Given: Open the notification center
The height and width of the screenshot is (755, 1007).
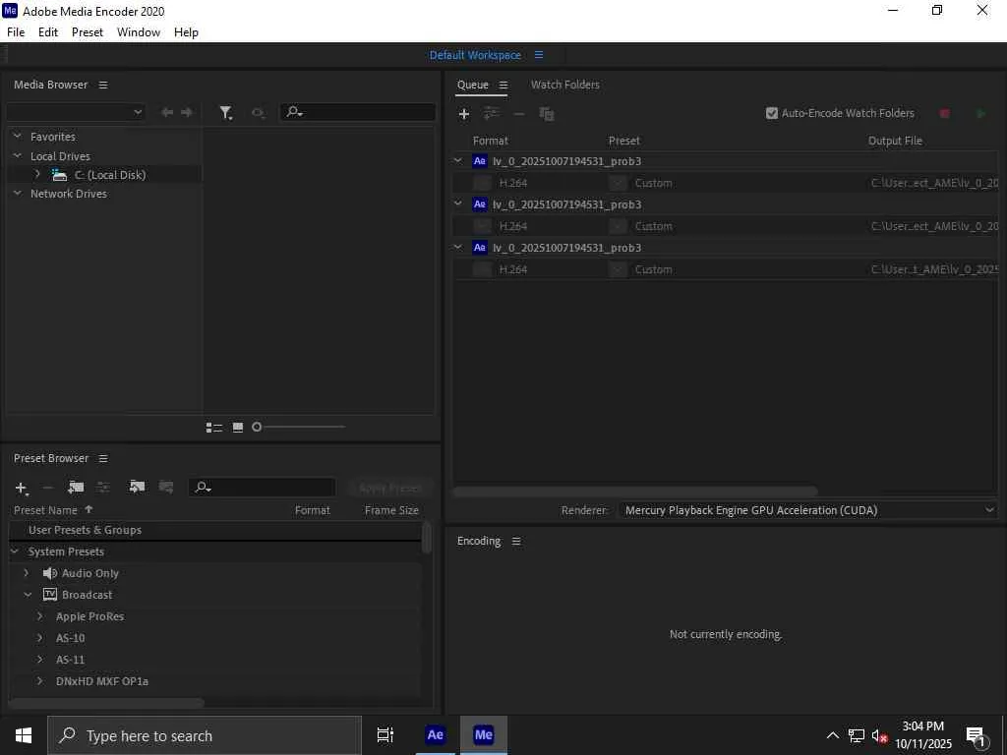Looking at the screenshot, I should click(x=977, y=737).
